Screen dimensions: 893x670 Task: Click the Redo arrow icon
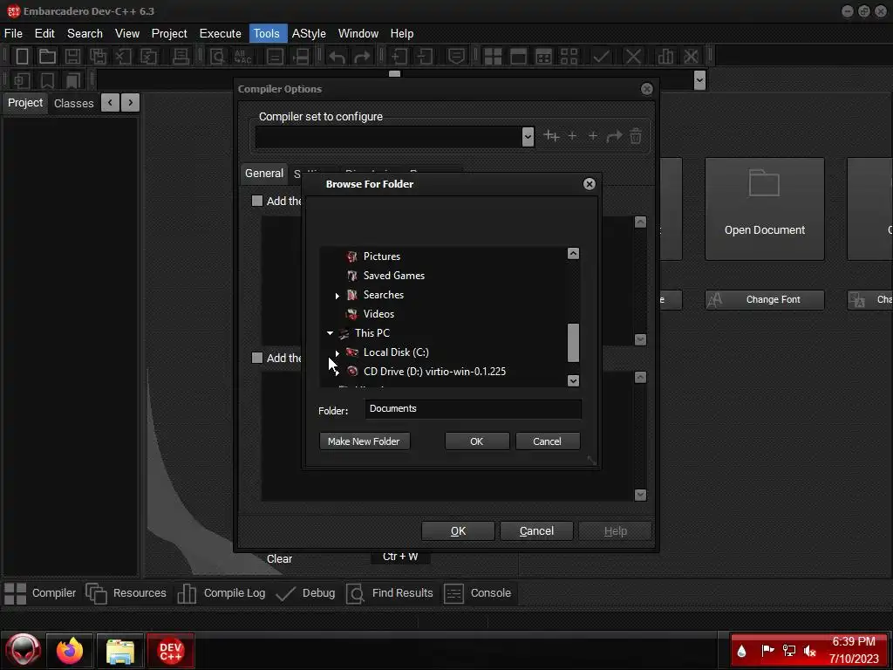[x=362, y=57]
